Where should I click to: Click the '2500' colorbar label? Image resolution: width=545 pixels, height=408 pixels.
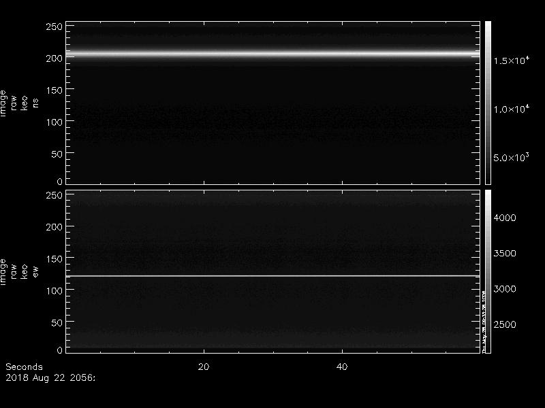coord(505,325)
